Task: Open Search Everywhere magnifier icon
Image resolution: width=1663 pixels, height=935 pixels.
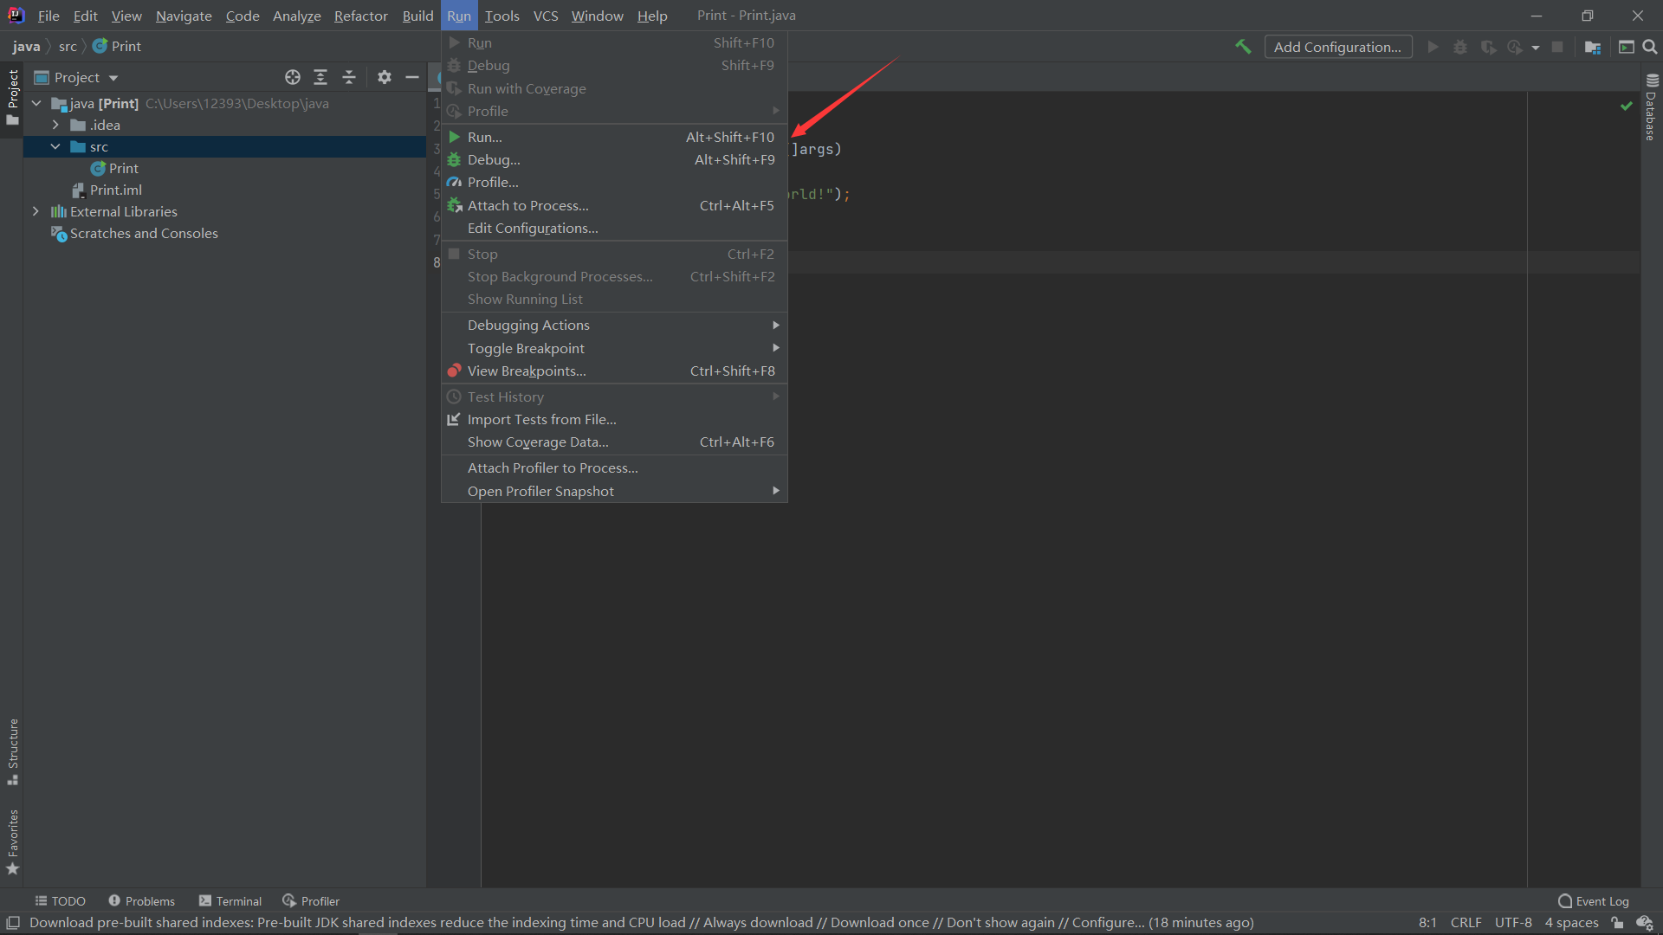Action: click(x=1650, y=47)
